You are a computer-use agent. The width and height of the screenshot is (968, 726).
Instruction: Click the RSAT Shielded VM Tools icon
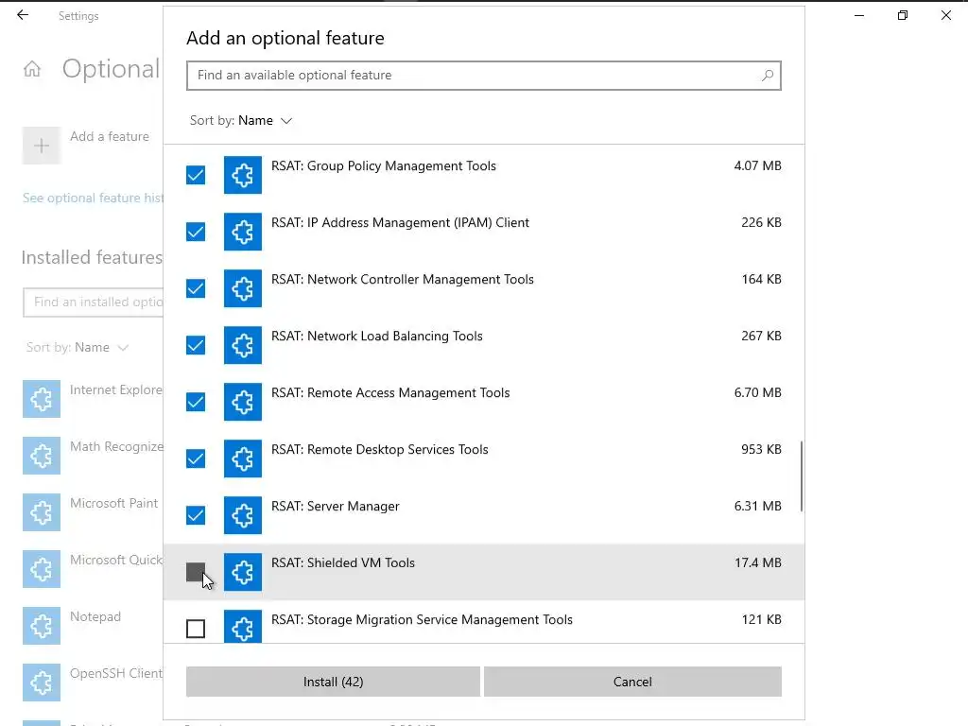[x=243, y=572]
